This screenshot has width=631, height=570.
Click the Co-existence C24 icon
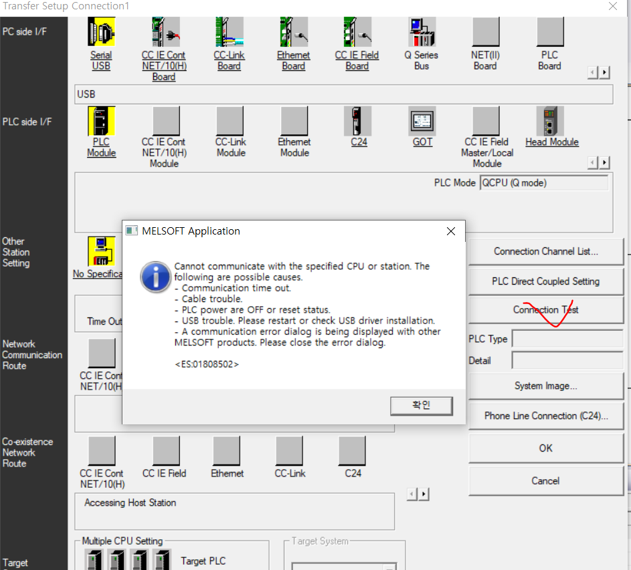[x=352, y=450]
